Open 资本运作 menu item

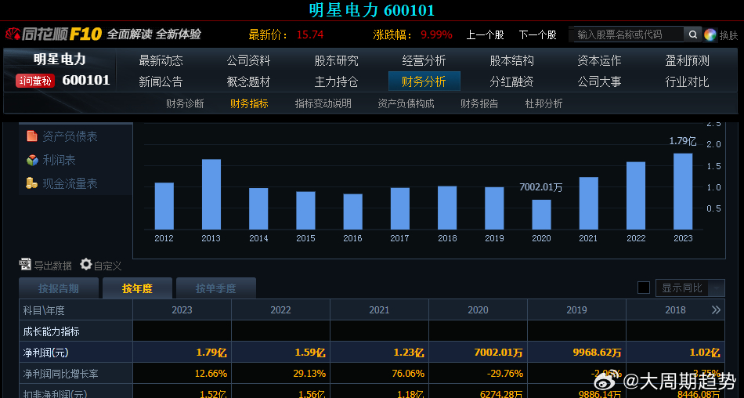pos(599,61)
